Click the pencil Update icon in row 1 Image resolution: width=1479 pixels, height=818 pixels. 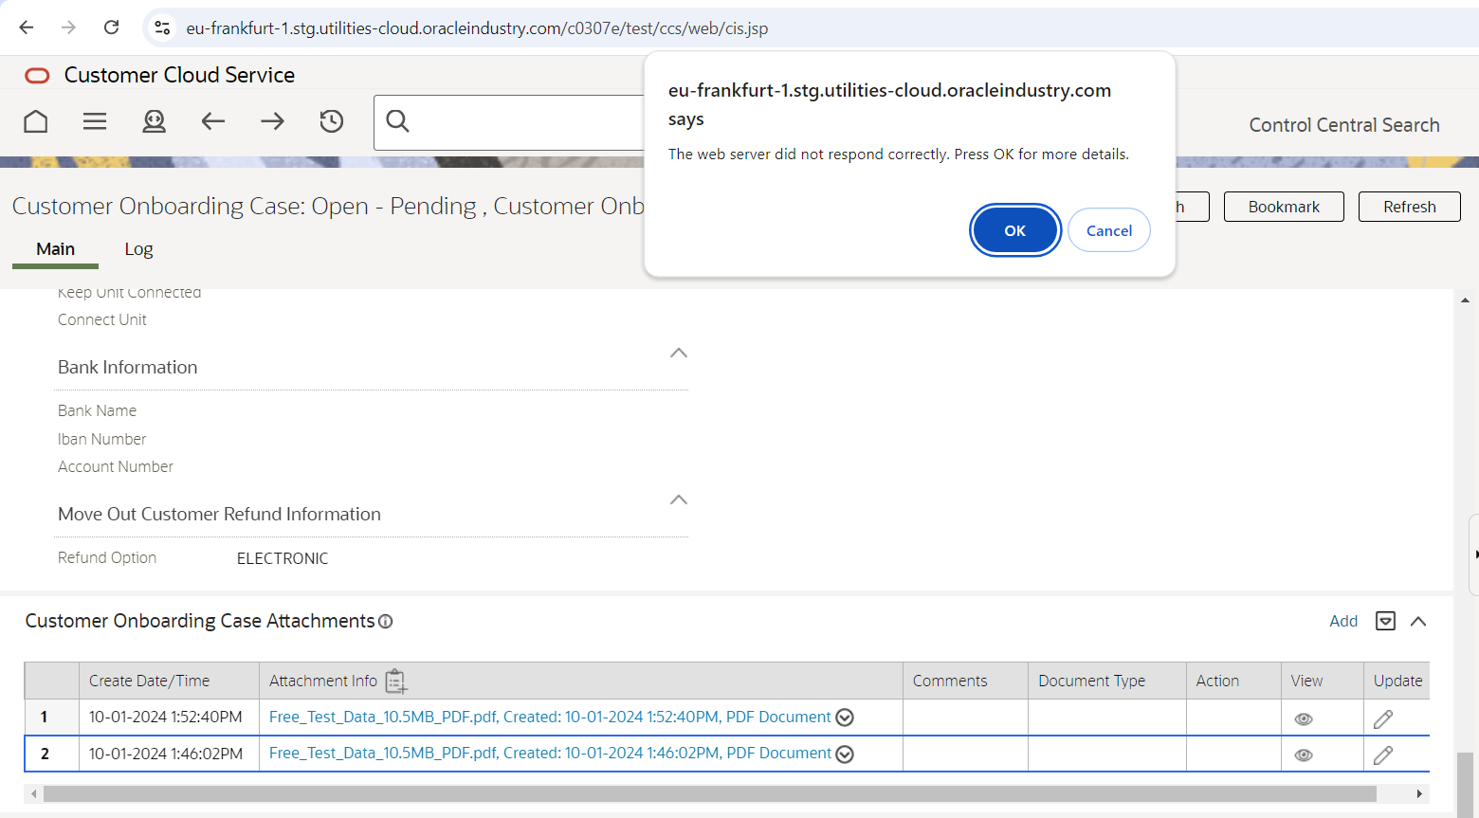(x=1383, y=718)
